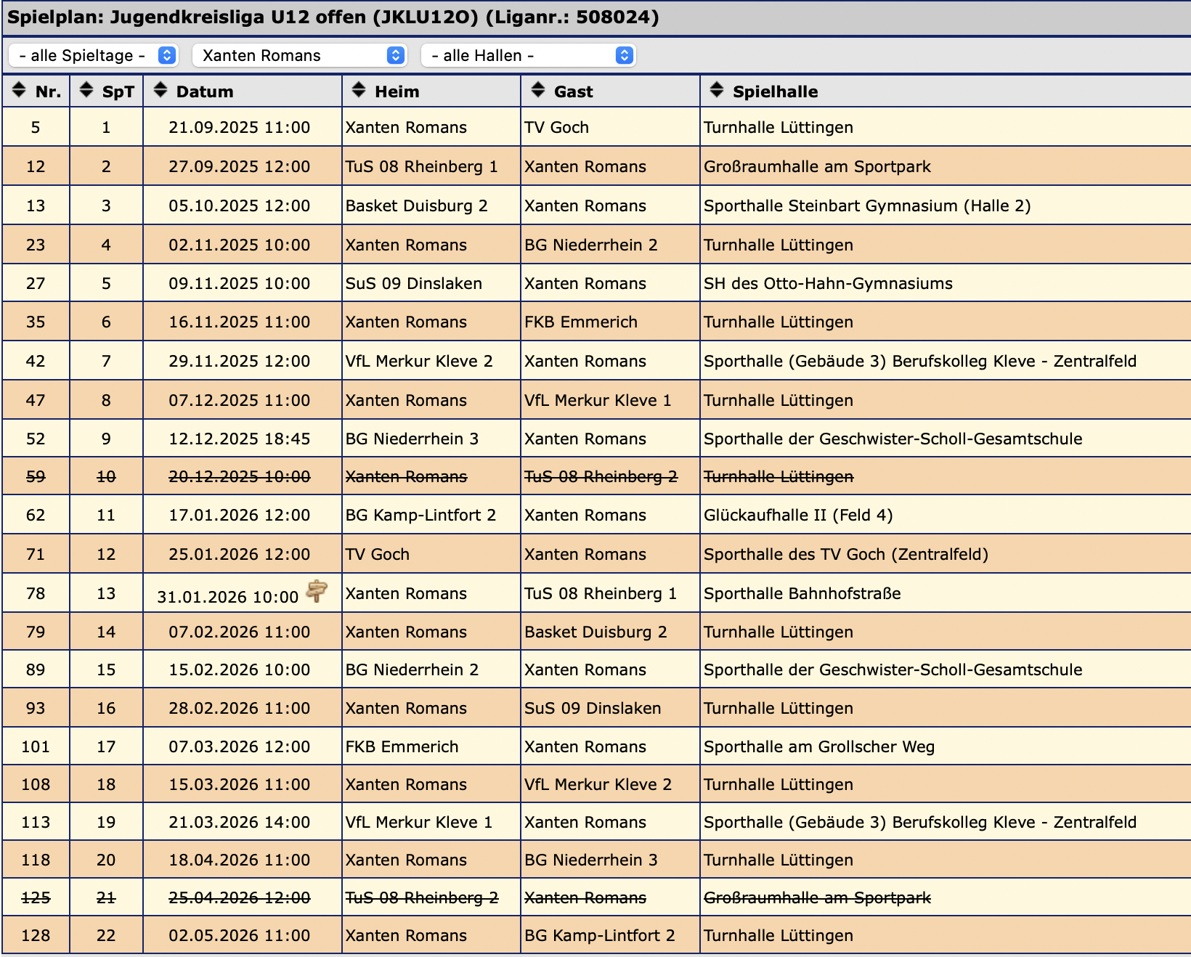The width and height of the screenshot is (1191, 957).
Task: Click Sporthalle Bahnhofstraße venue for game 78
Action: coord(802,593)
